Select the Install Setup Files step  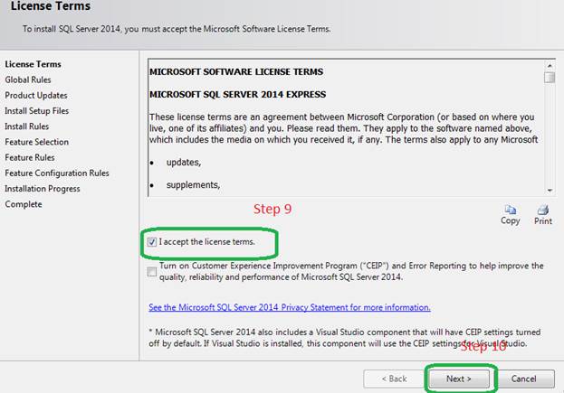click(x=37, y=111)
